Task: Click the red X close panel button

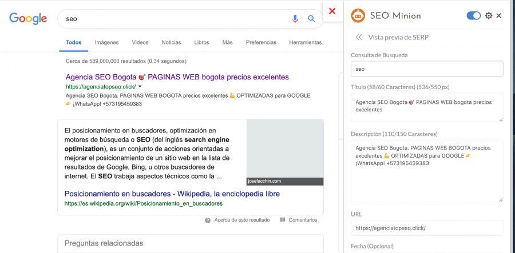Action: click(x=332, y=11)
